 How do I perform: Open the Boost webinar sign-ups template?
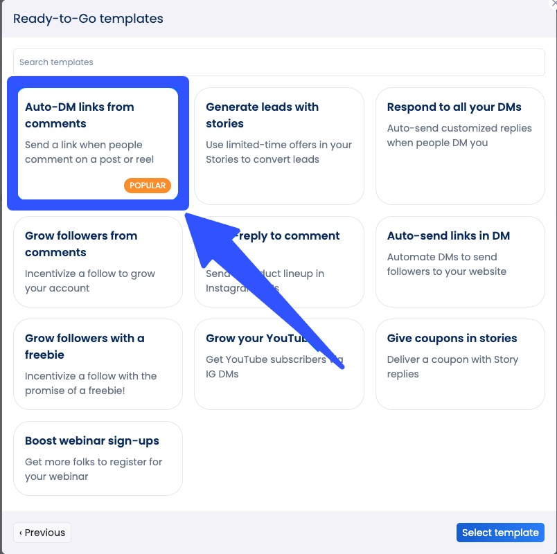[98, 458]
